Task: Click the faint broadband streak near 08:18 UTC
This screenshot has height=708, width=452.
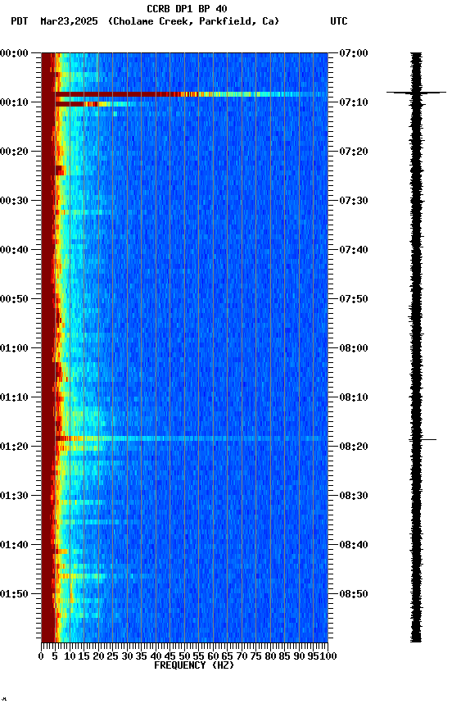Action: pyautogui.click(x=192, y=439)
